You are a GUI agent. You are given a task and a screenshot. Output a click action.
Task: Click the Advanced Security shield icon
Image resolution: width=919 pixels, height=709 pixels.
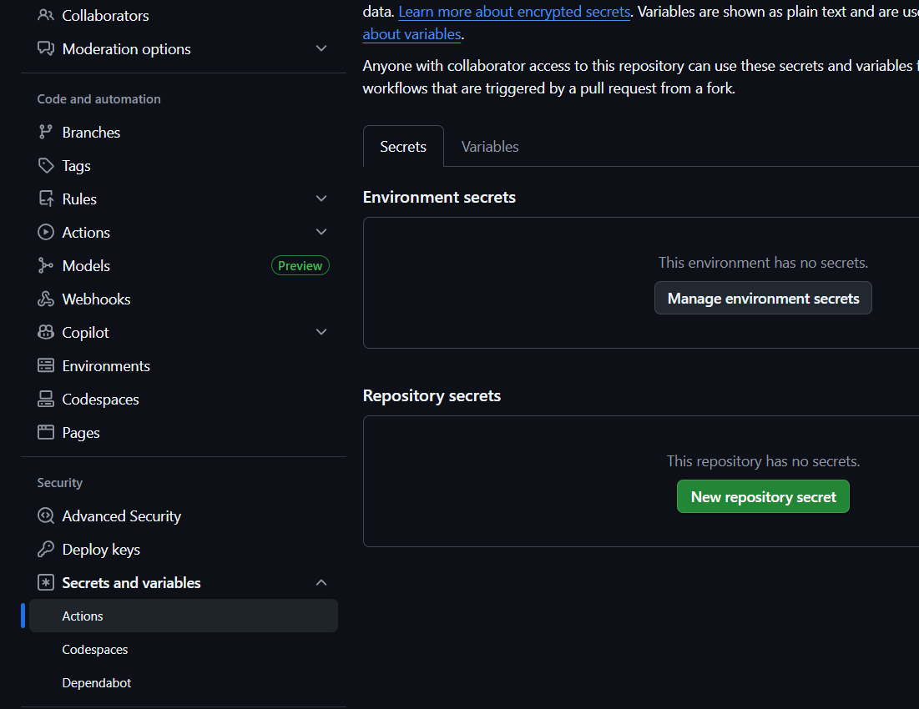pyautogui.click(x=46, y=515)
